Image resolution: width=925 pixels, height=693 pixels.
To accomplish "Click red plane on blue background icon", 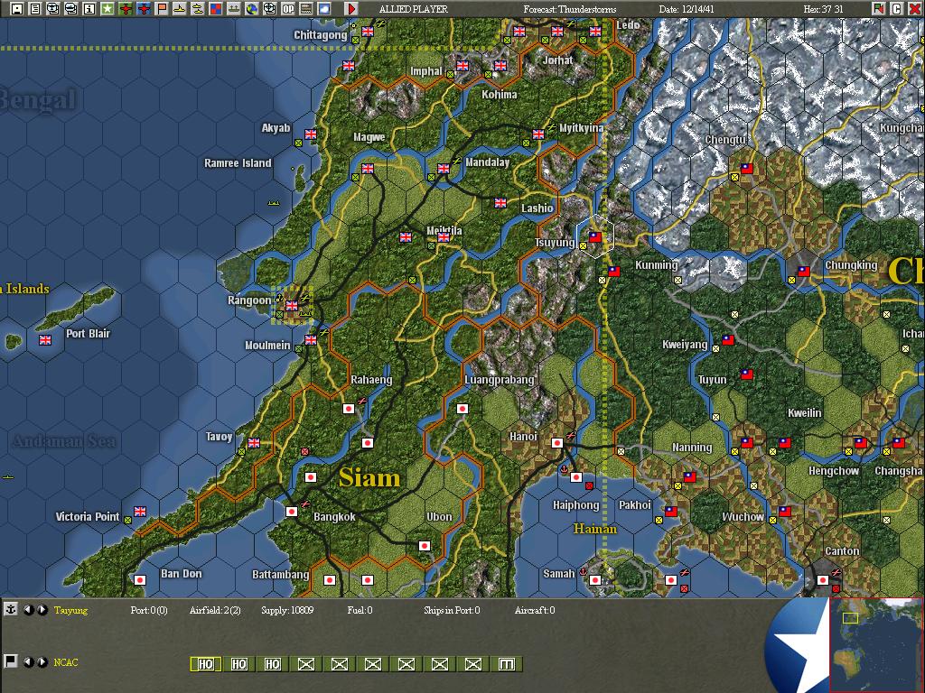I will click(144, 9).
